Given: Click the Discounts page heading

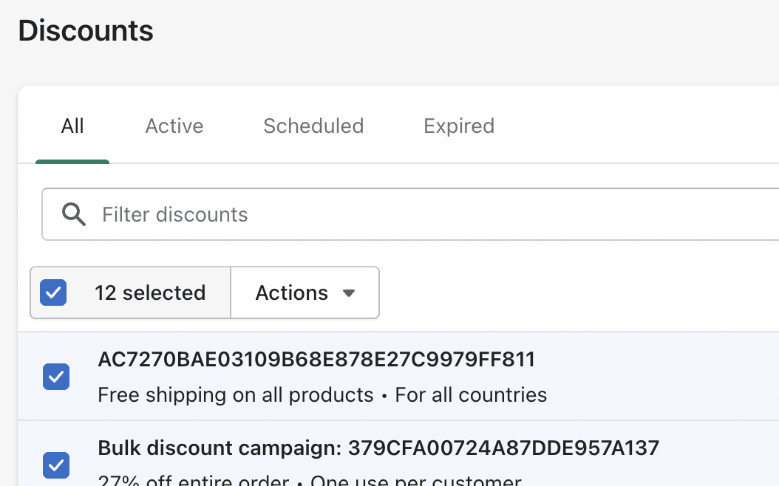Looking at the screenshot, I should 86,31.
